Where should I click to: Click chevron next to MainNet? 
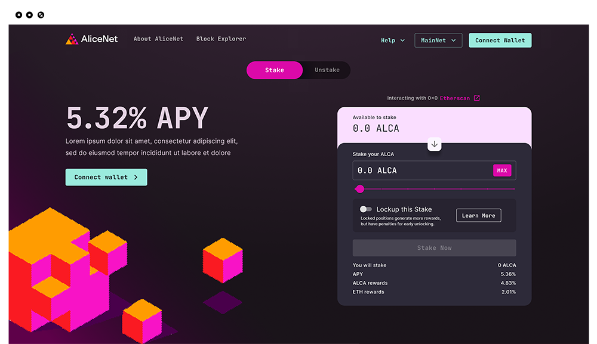coord(454,41)
